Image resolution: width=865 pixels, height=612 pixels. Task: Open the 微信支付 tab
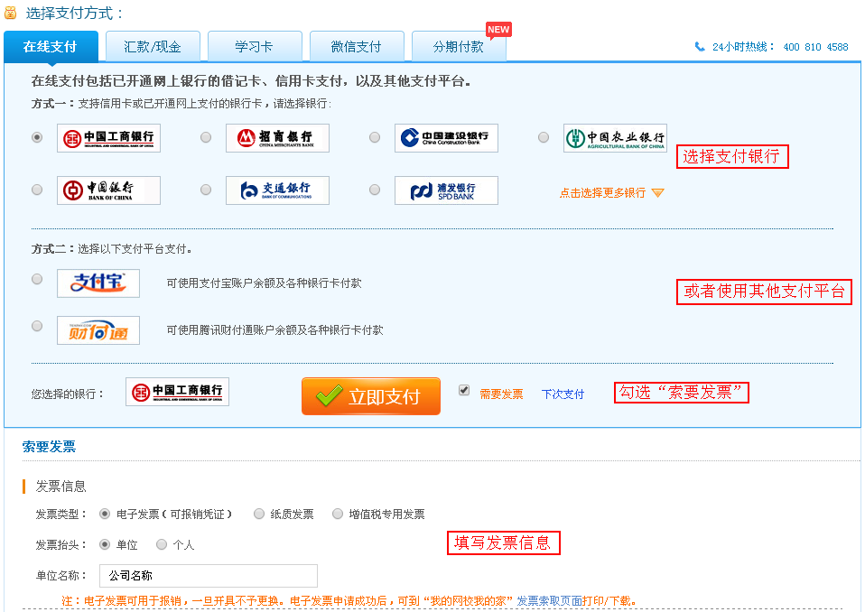pyautogui.click(x=356, y=47)
